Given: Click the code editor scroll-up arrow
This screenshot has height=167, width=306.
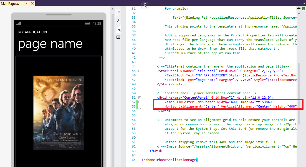Looking at the screenshot, I should pos(299,14).
